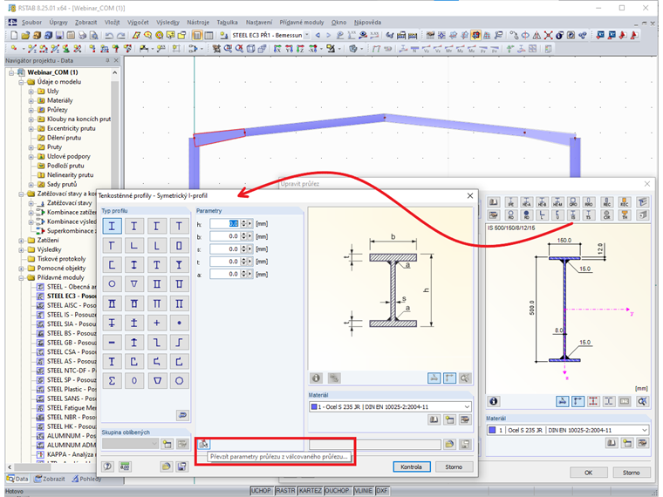Screen dimensions: 663x497
Task: Click Storno in Tenkostěnné profily dialog
Action: (x=454, y=467)
